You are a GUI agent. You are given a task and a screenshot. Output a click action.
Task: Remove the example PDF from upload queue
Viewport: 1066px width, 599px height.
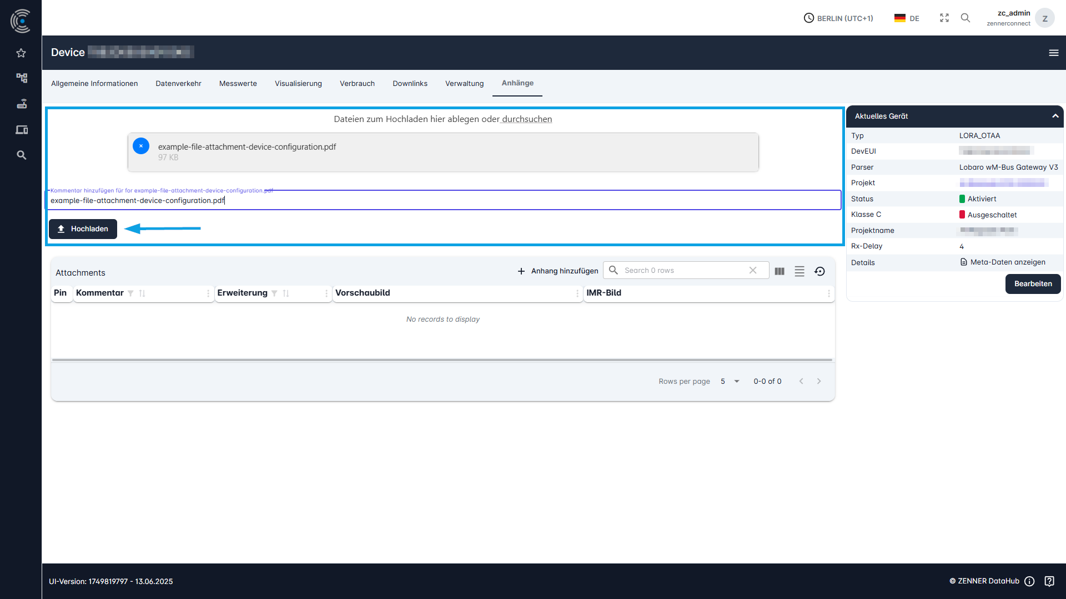coord(141,146)
